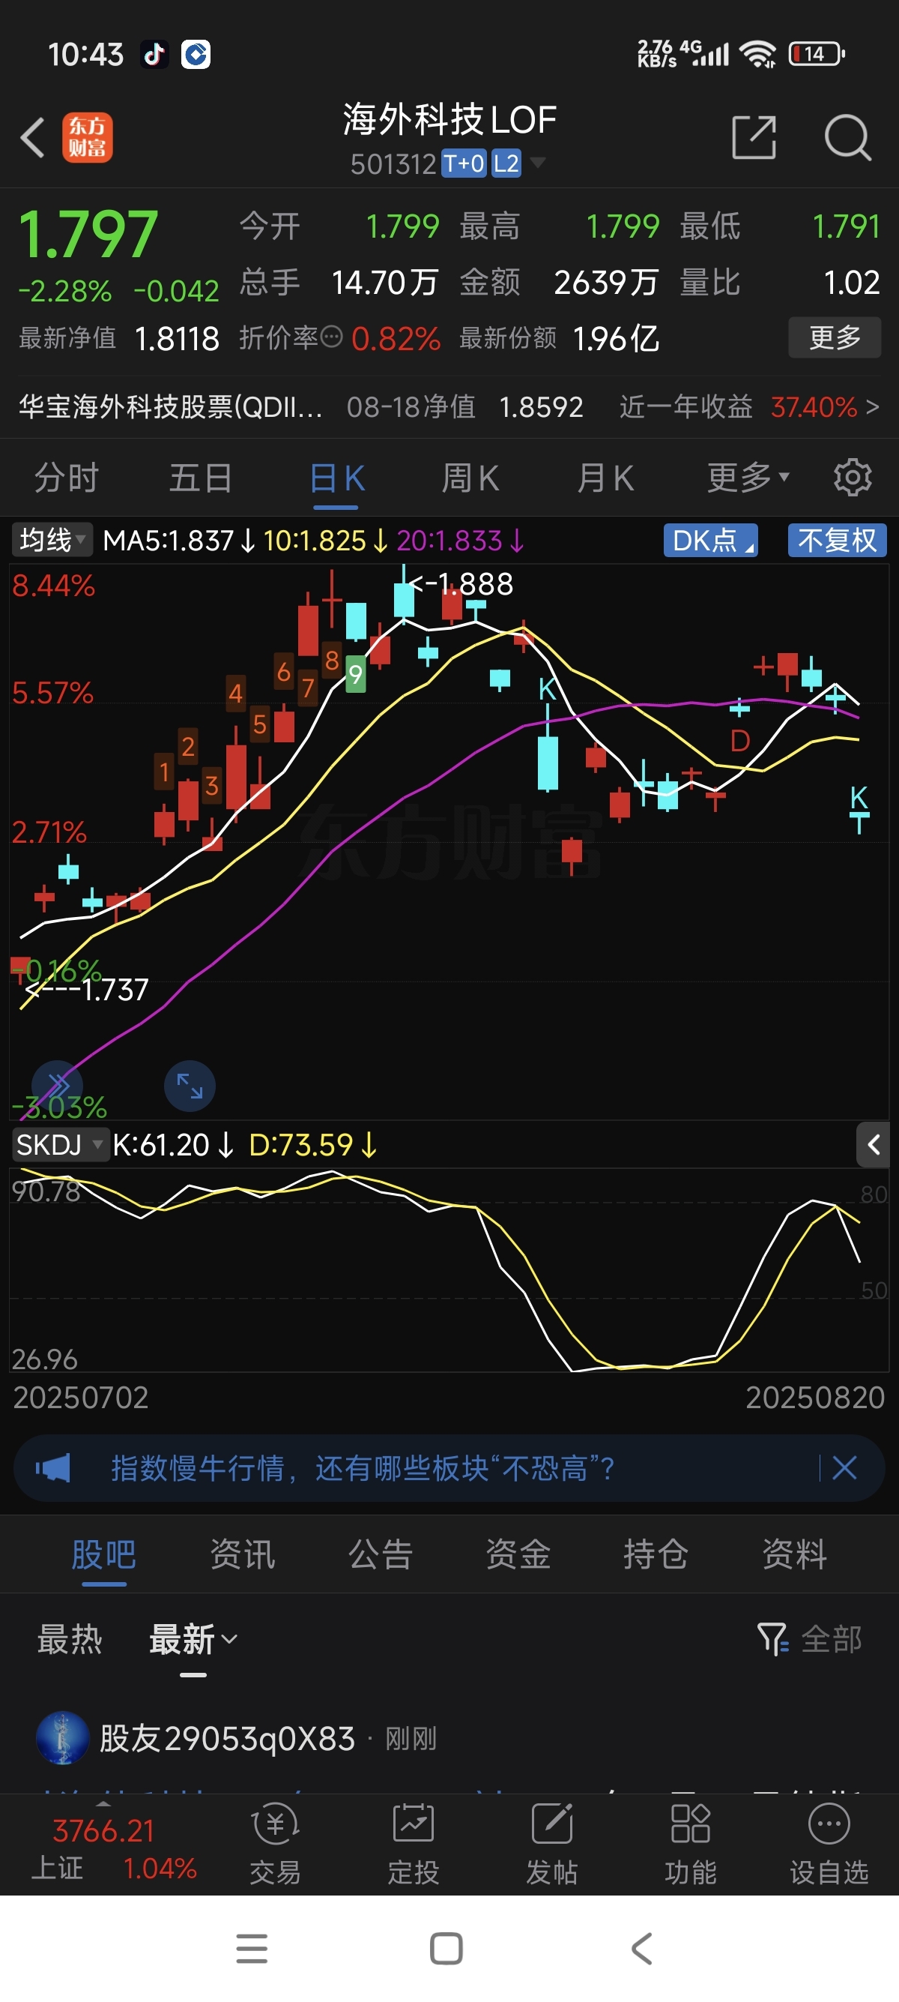Tap Android recent apps menu button

pos(252,1948)
